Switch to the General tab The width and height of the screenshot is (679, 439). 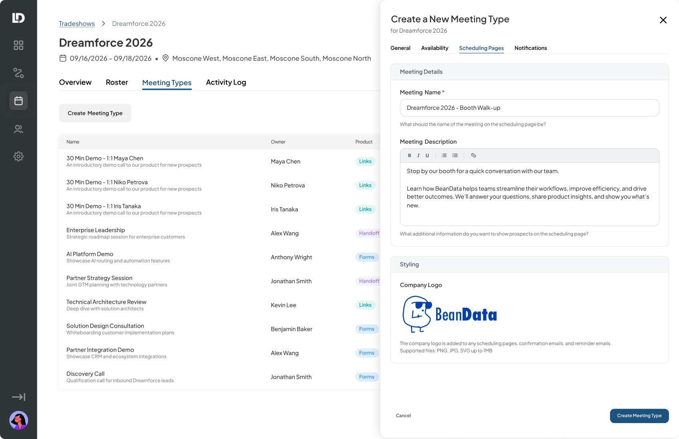[x=400, y=48]
